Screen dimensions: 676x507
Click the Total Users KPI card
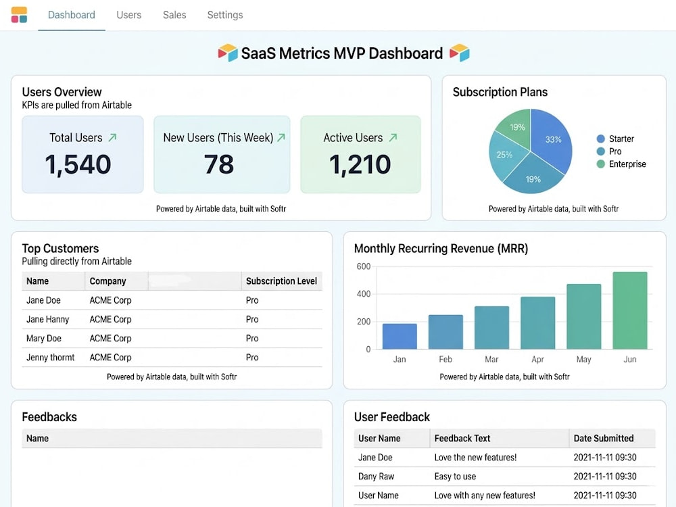click(x=82, y=154)
